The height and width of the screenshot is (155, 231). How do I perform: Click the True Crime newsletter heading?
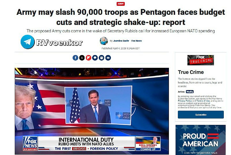coord(191,72)
